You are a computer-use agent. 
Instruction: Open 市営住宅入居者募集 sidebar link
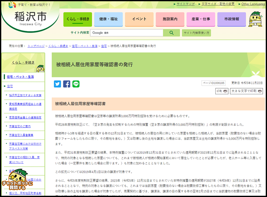21,135
